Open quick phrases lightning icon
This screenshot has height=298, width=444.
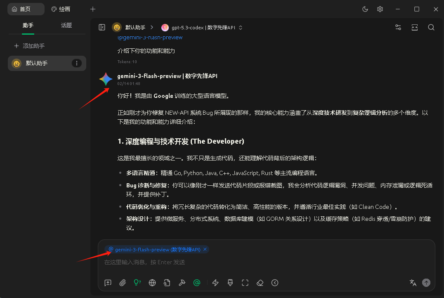(215, 283)
